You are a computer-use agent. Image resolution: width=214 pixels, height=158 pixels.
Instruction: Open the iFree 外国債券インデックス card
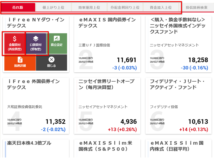[36, 106]
